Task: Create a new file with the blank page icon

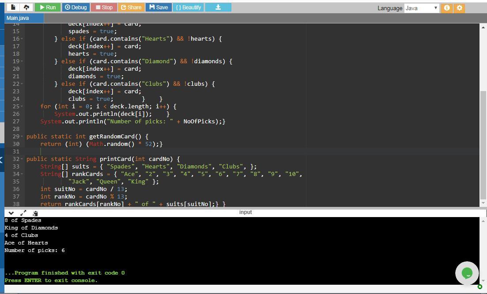Action: (13, 7)
